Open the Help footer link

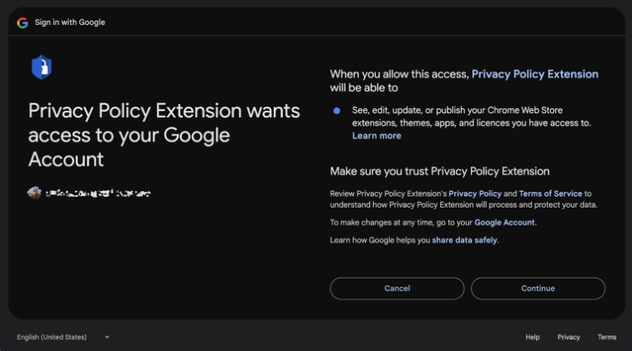point(533,337)
